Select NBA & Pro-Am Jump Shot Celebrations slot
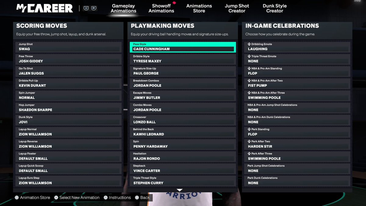The height and width of the screenshot is (206, 366). (x=297, y=108)
